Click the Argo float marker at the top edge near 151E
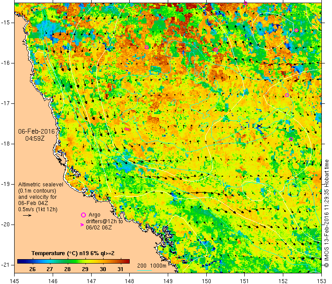 coord(245,3)
